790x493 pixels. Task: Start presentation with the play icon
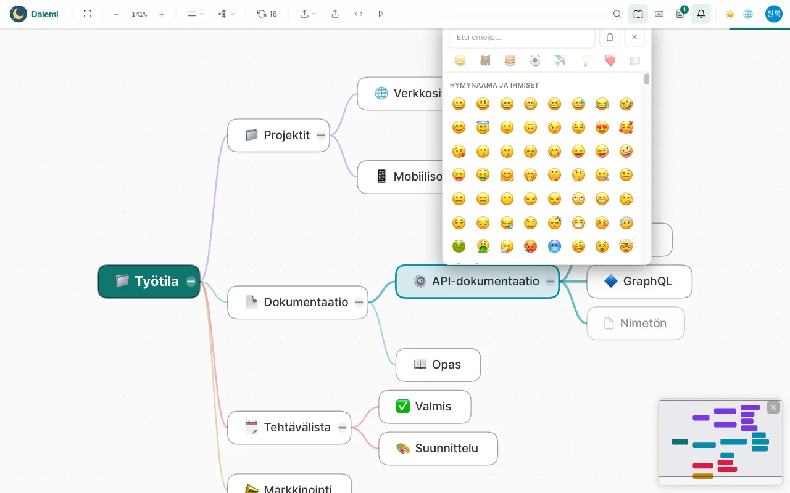click(381, 14)
